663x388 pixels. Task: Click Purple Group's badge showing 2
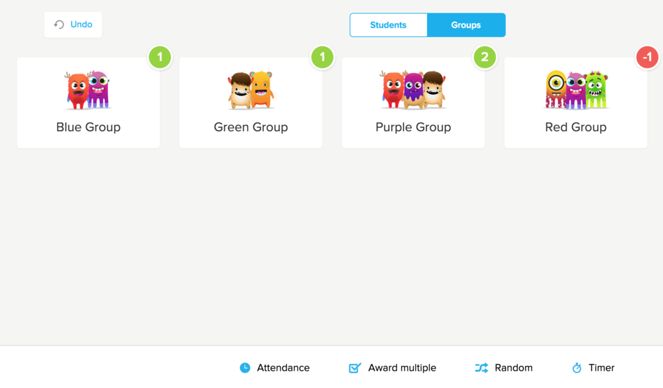tap(485, 57)
